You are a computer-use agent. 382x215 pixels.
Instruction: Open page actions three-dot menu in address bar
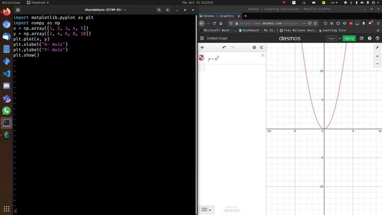tap(304, 23)
